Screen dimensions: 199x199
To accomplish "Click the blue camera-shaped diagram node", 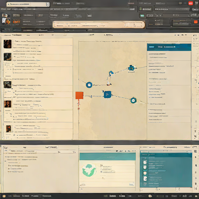I will coord(132,68).
